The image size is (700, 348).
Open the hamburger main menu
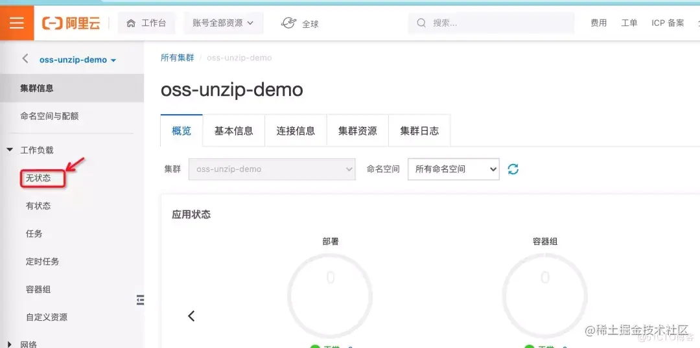point(16,23)
